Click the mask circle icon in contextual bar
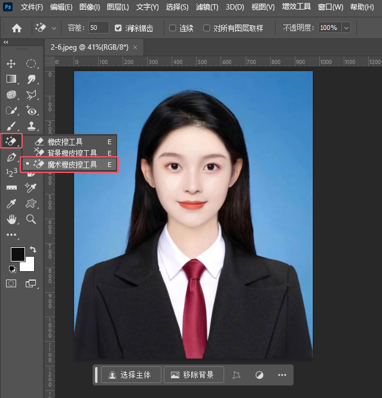Screen dimensions: 382x398 [x=259, y=375]
